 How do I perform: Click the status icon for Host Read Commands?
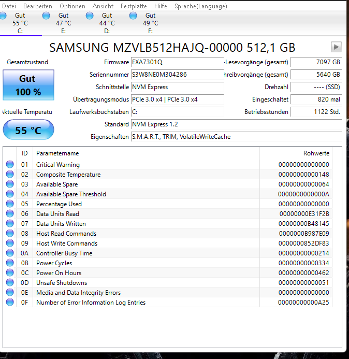click(x=10, y=233)
